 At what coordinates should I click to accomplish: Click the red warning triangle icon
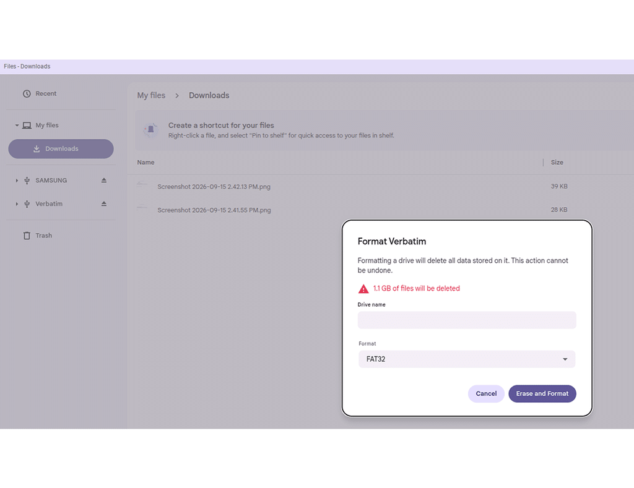(x=363, y=288)
